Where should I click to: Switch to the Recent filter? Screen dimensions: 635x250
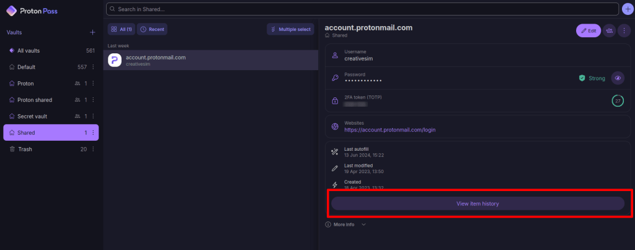tap(152, 29)
